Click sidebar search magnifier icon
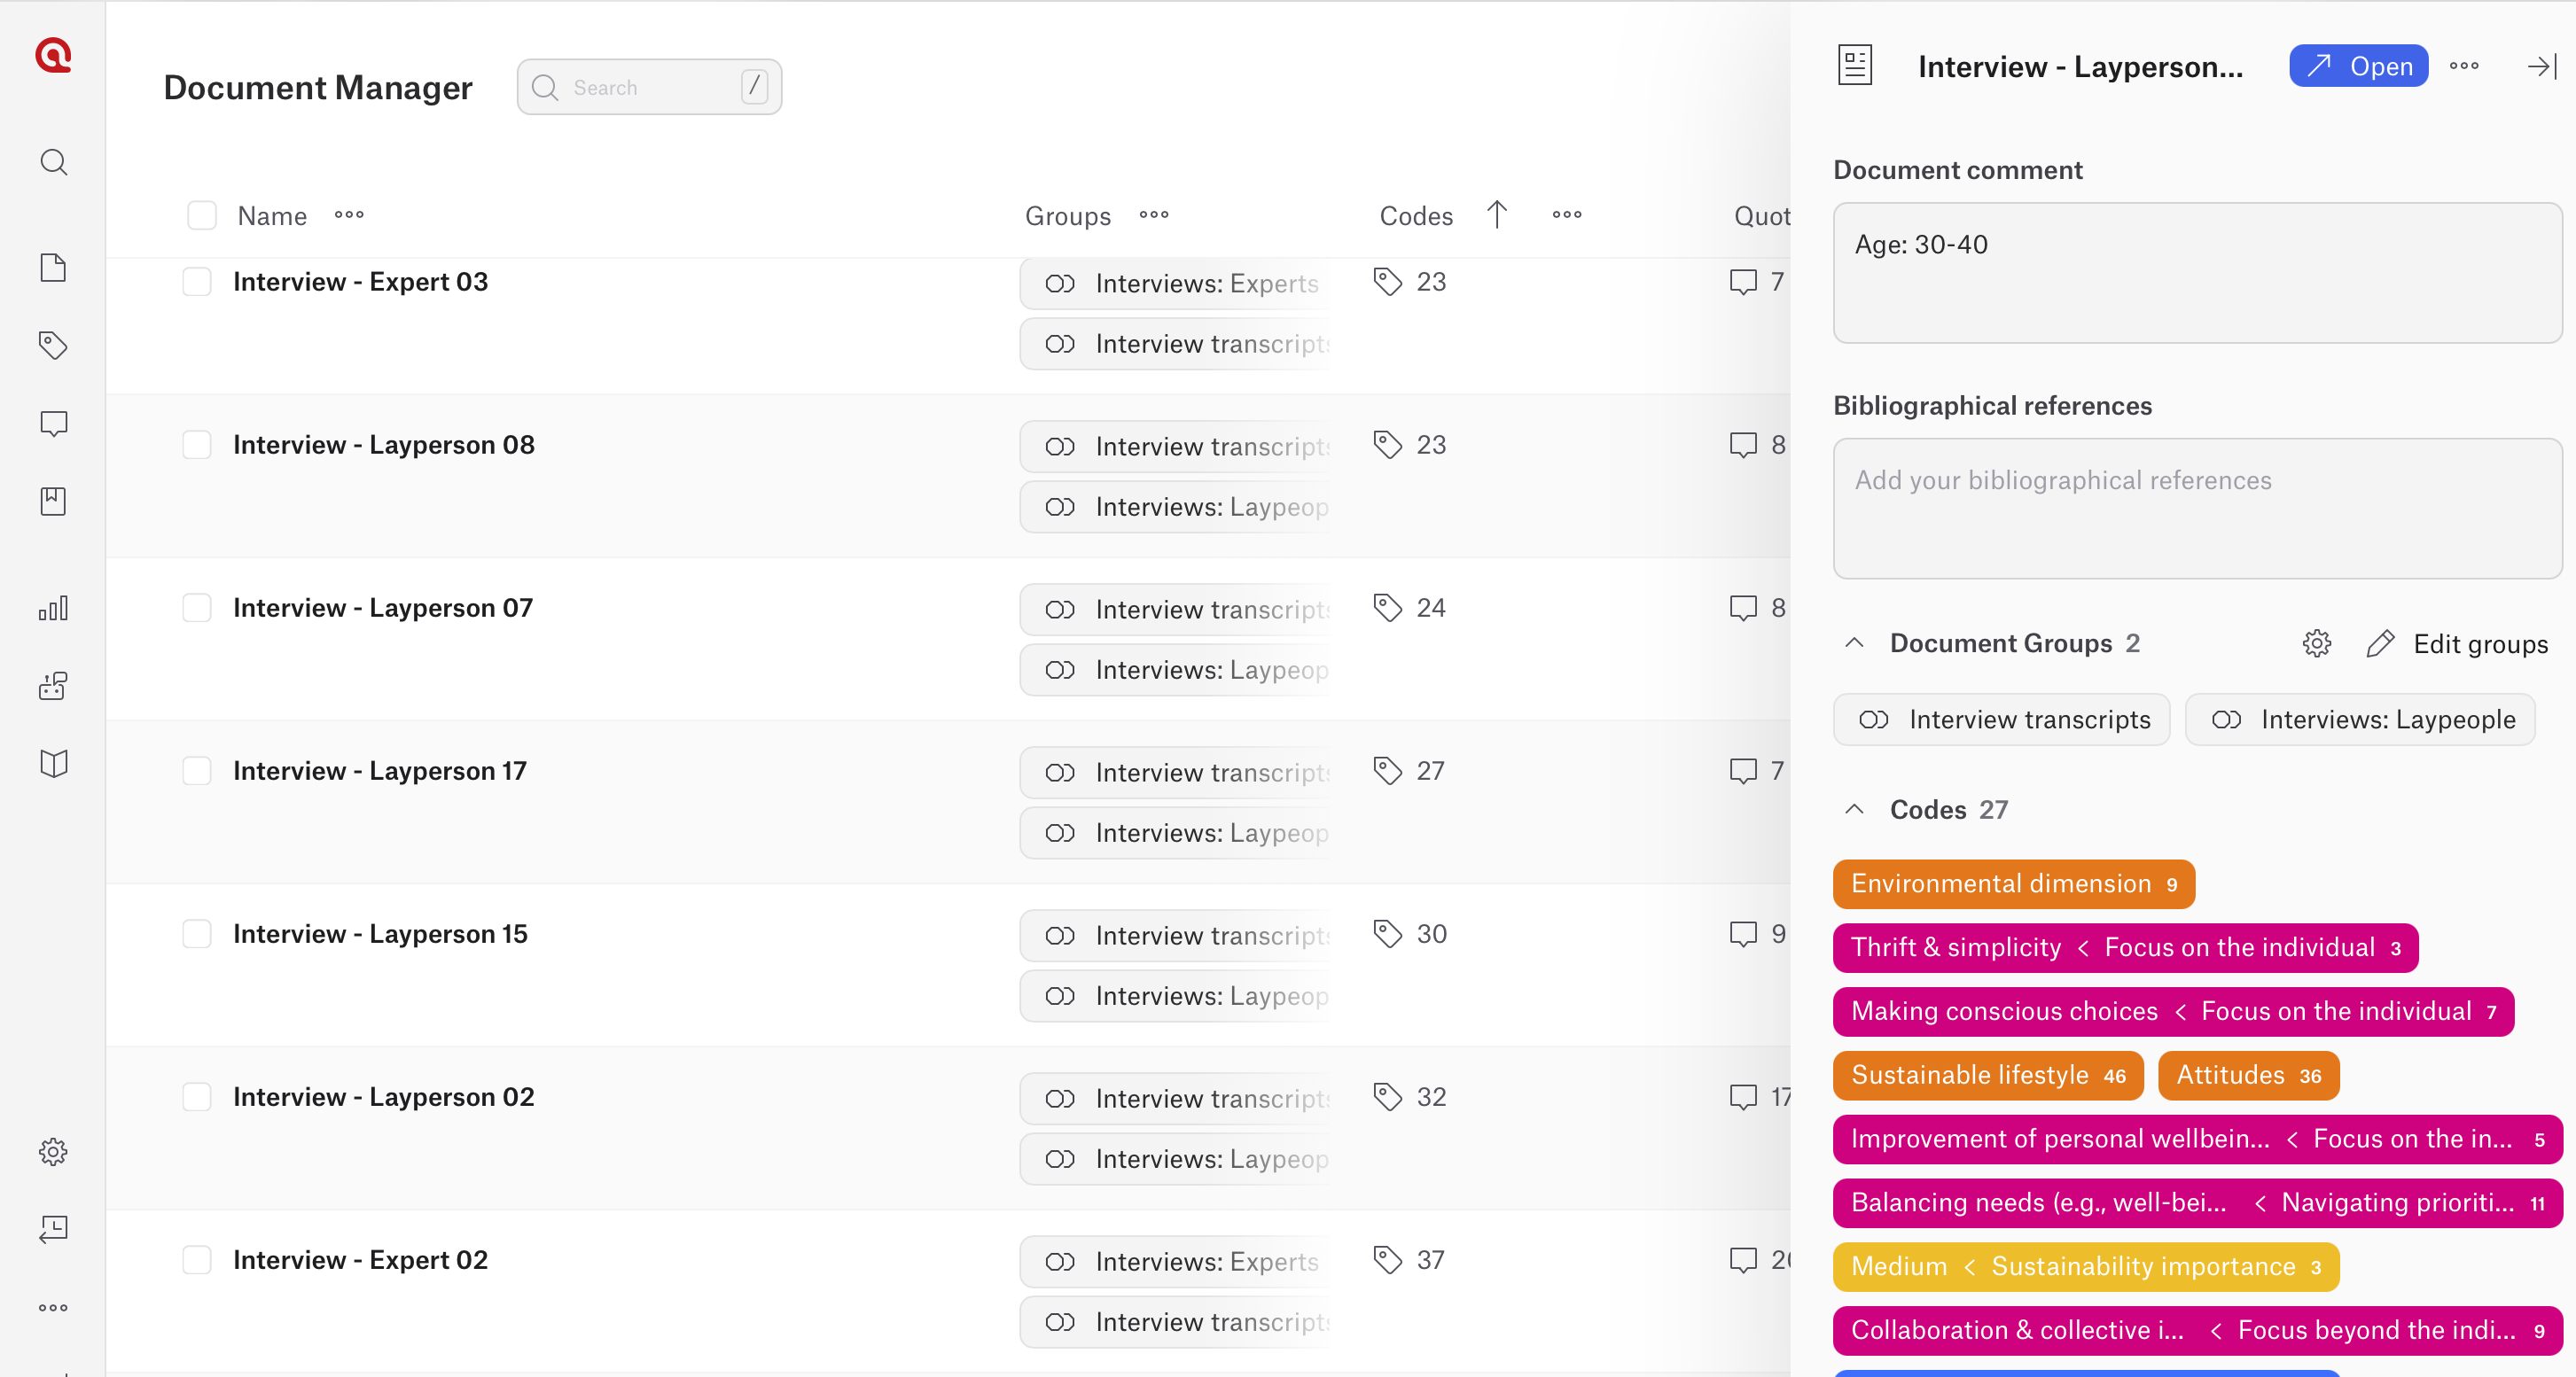Screen dimensions: 2576x1377 53,162
